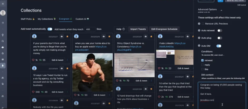Image resolution: width=248 pixels, height=109 pixels.
Task: Click inside the DM content text box
Action: point(222,95)
